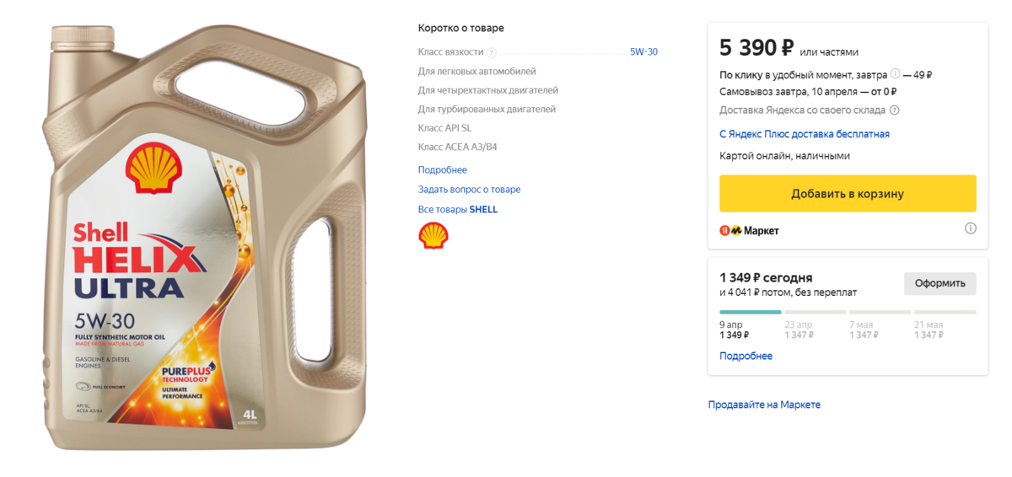Screen dimensions: 1012x477
Task: Open Все товары SHELL link
Action: [x=458, y=210]
